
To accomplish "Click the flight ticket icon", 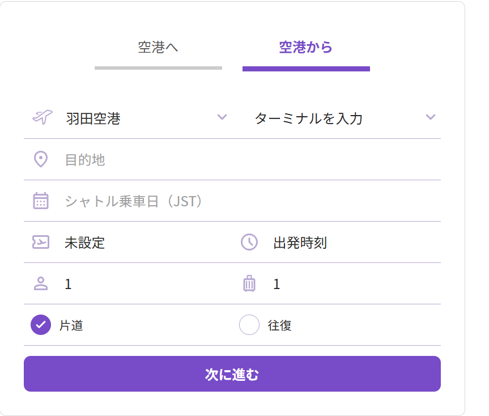I will tap(41, 243).
